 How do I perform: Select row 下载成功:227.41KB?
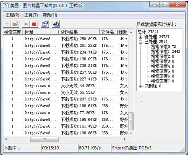(x=66, y=79)
